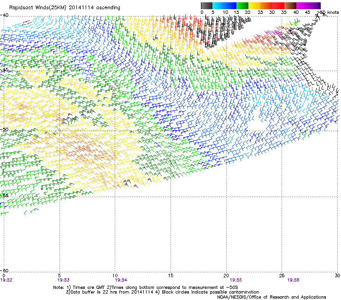Click the legend label '25'
341x300 pixels.
coord(260,12)
